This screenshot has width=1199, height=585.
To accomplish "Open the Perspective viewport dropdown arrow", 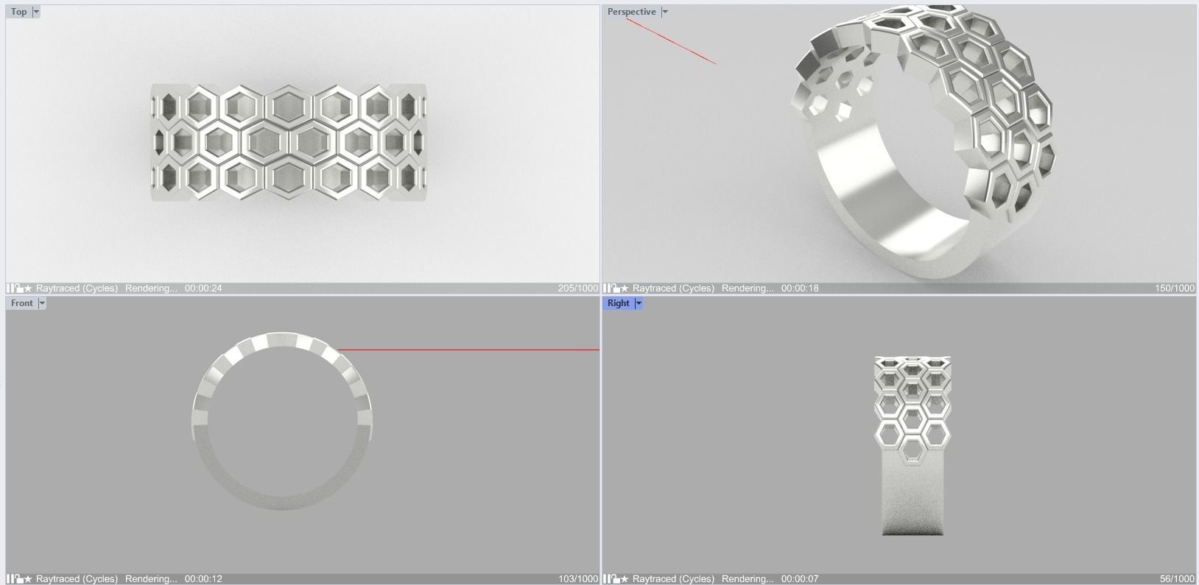I will click(664, 12).
